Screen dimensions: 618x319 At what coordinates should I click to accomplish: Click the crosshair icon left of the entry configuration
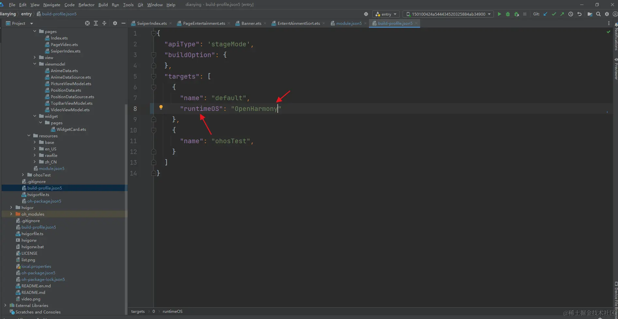tap(366, 14)
